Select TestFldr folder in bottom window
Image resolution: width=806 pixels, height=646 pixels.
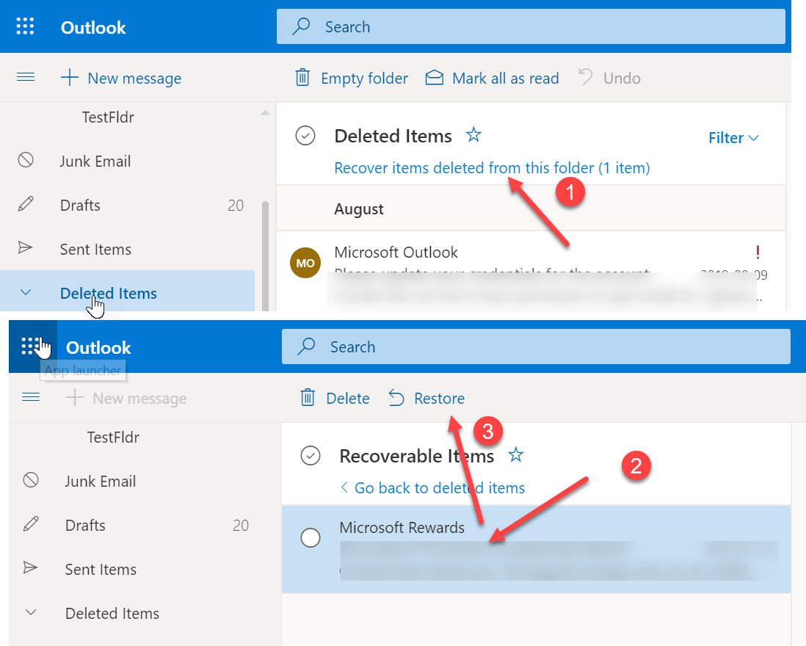click(113, 438)
